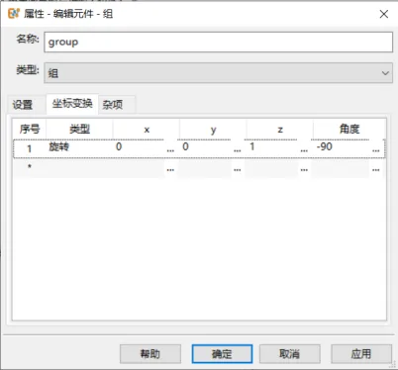Viewport: 398px width, 370px height.
Task: Select row number 1 in the table
Action: point(30,148)
